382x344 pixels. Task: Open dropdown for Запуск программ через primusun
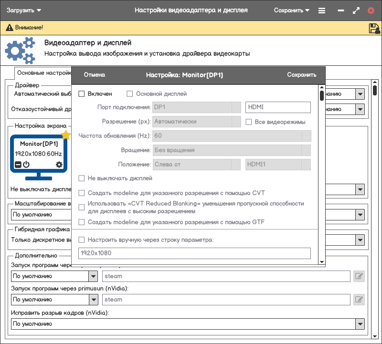point(93,300)
